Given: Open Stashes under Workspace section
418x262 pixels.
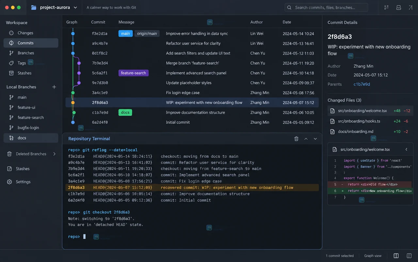Looking at the screenshot, I should coord(31,73).
